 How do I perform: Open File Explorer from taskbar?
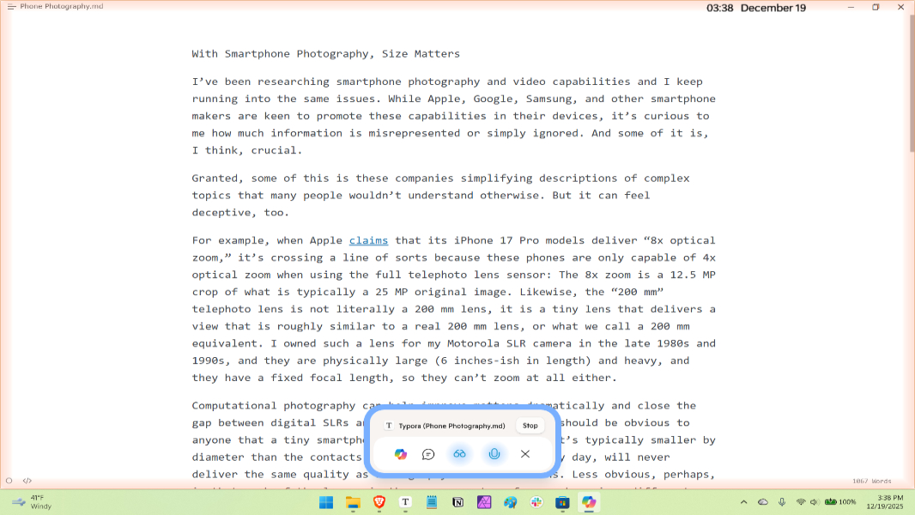point(353,502)
